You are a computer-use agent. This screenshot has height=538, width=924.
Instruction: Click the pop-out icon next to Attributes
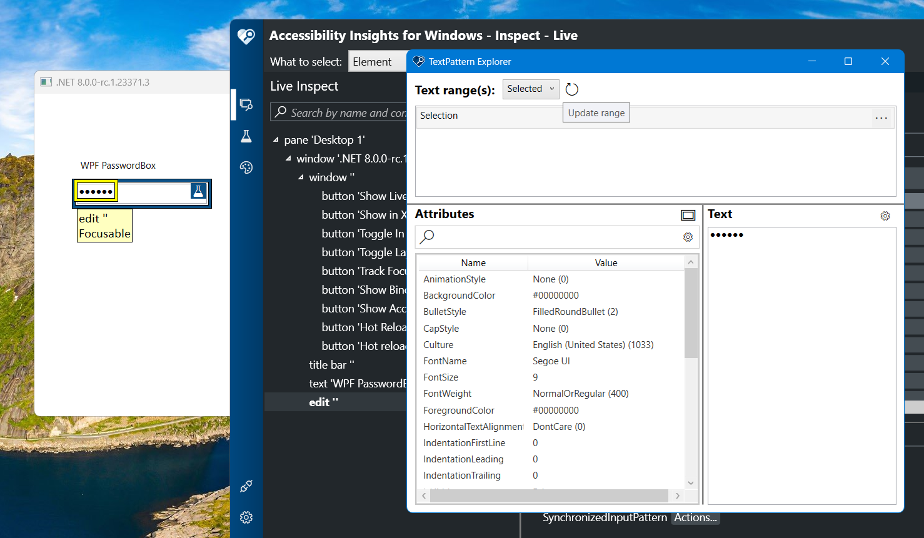pyautogui.click(x=688, y=214)
